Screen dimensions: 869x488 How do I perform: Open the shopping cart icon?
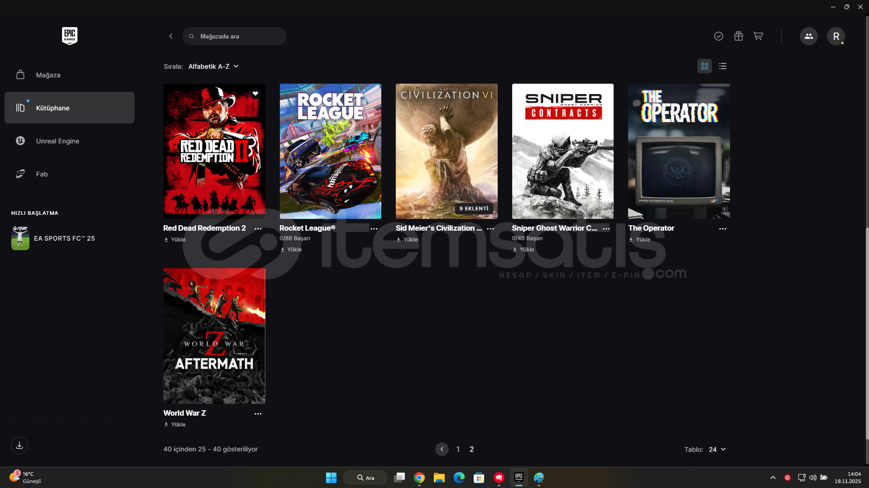[x=758, y=36]
